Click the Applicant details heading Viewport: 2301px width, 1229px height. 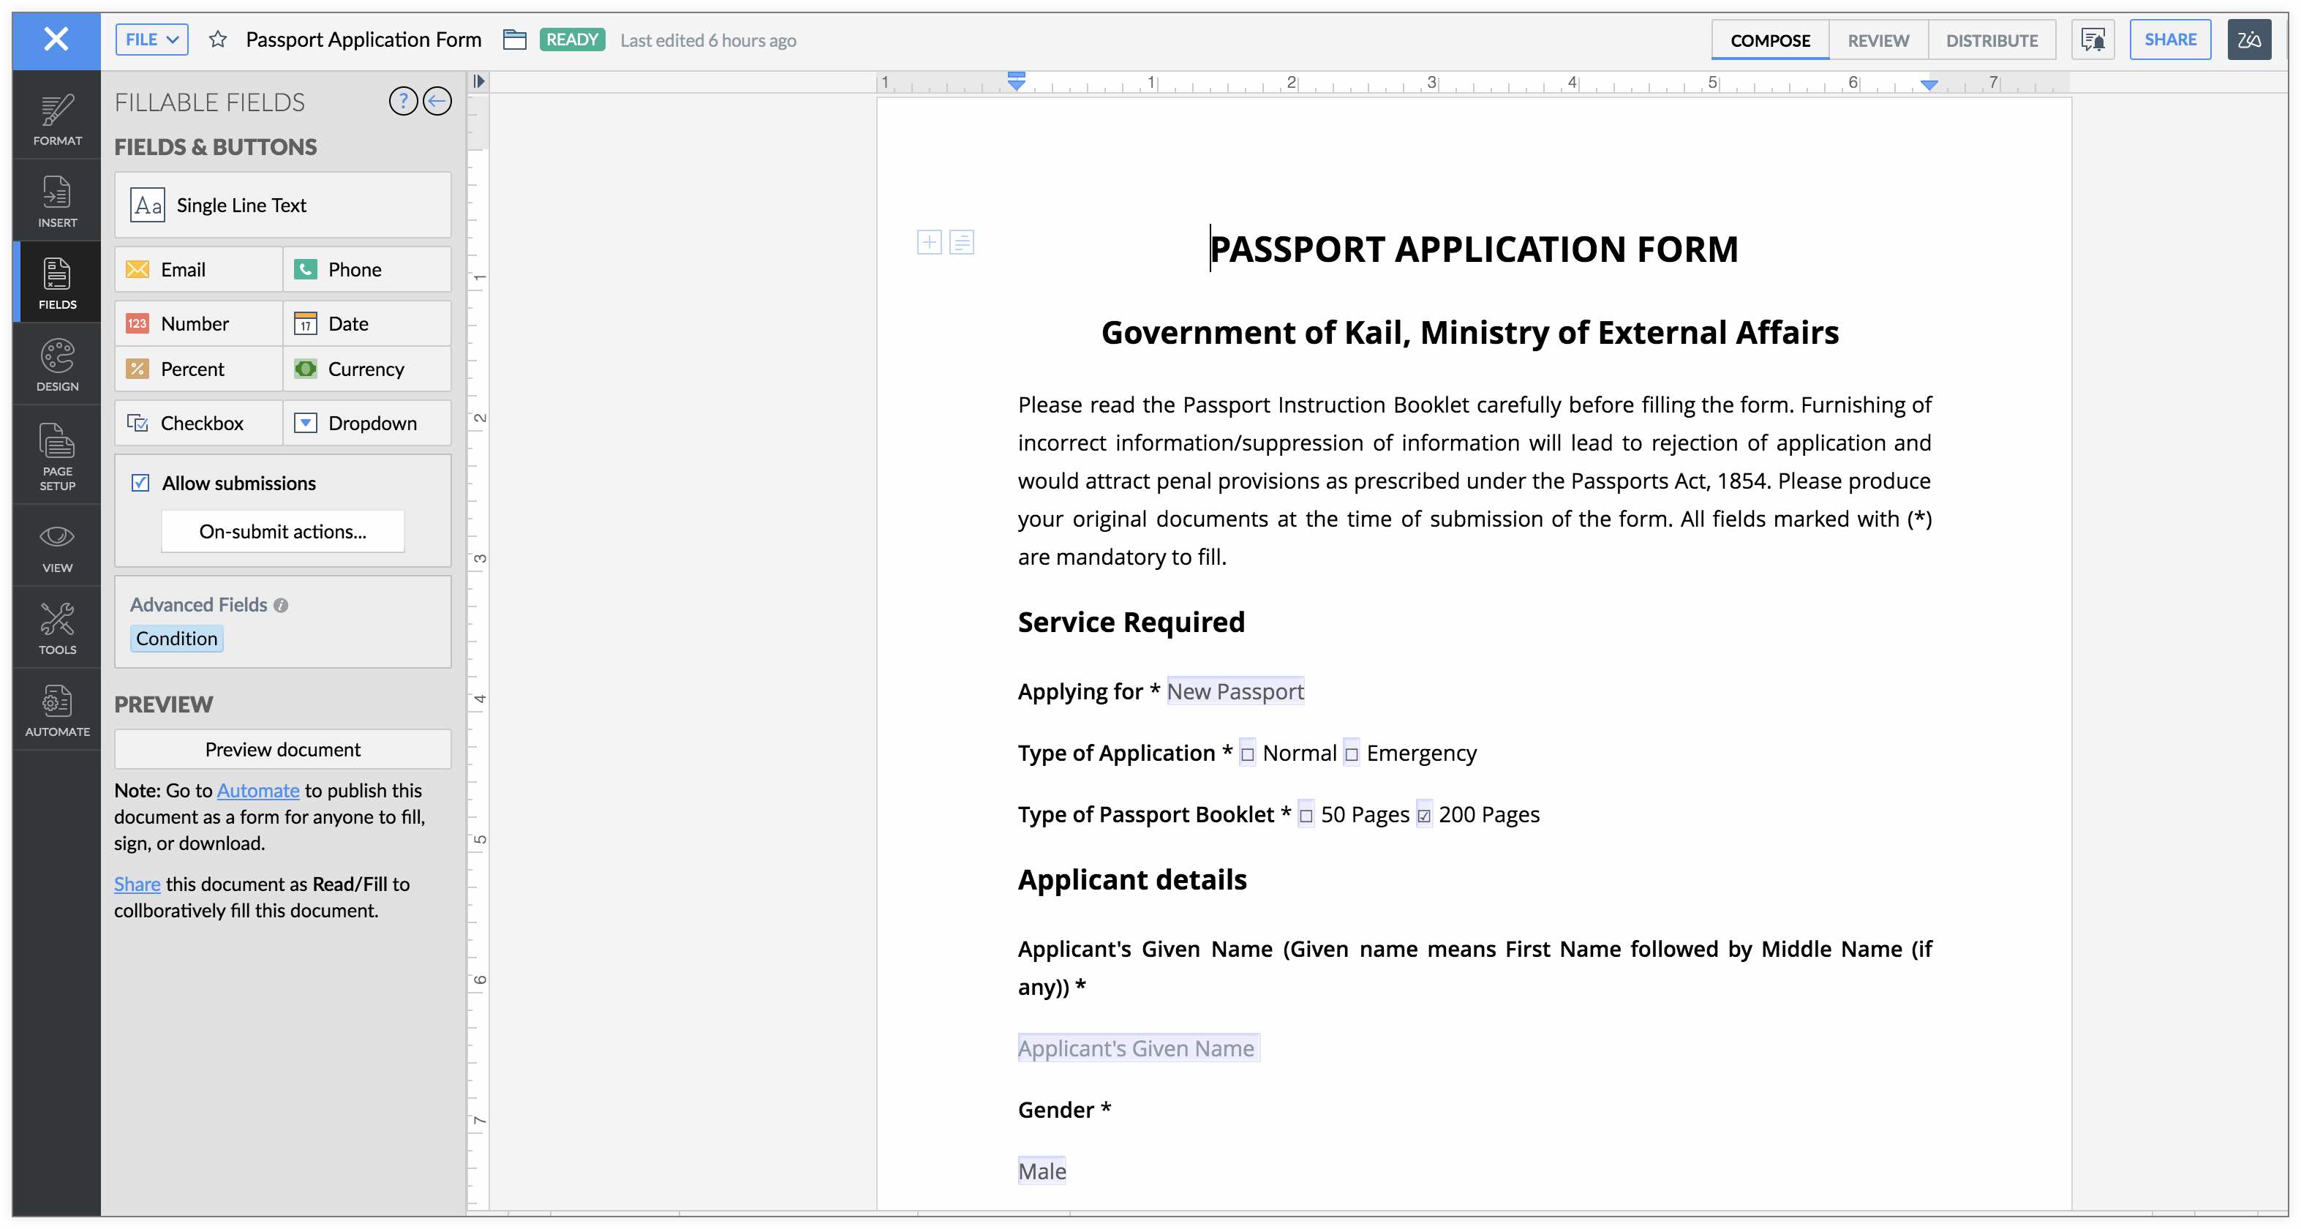(x=1131, y=880)
